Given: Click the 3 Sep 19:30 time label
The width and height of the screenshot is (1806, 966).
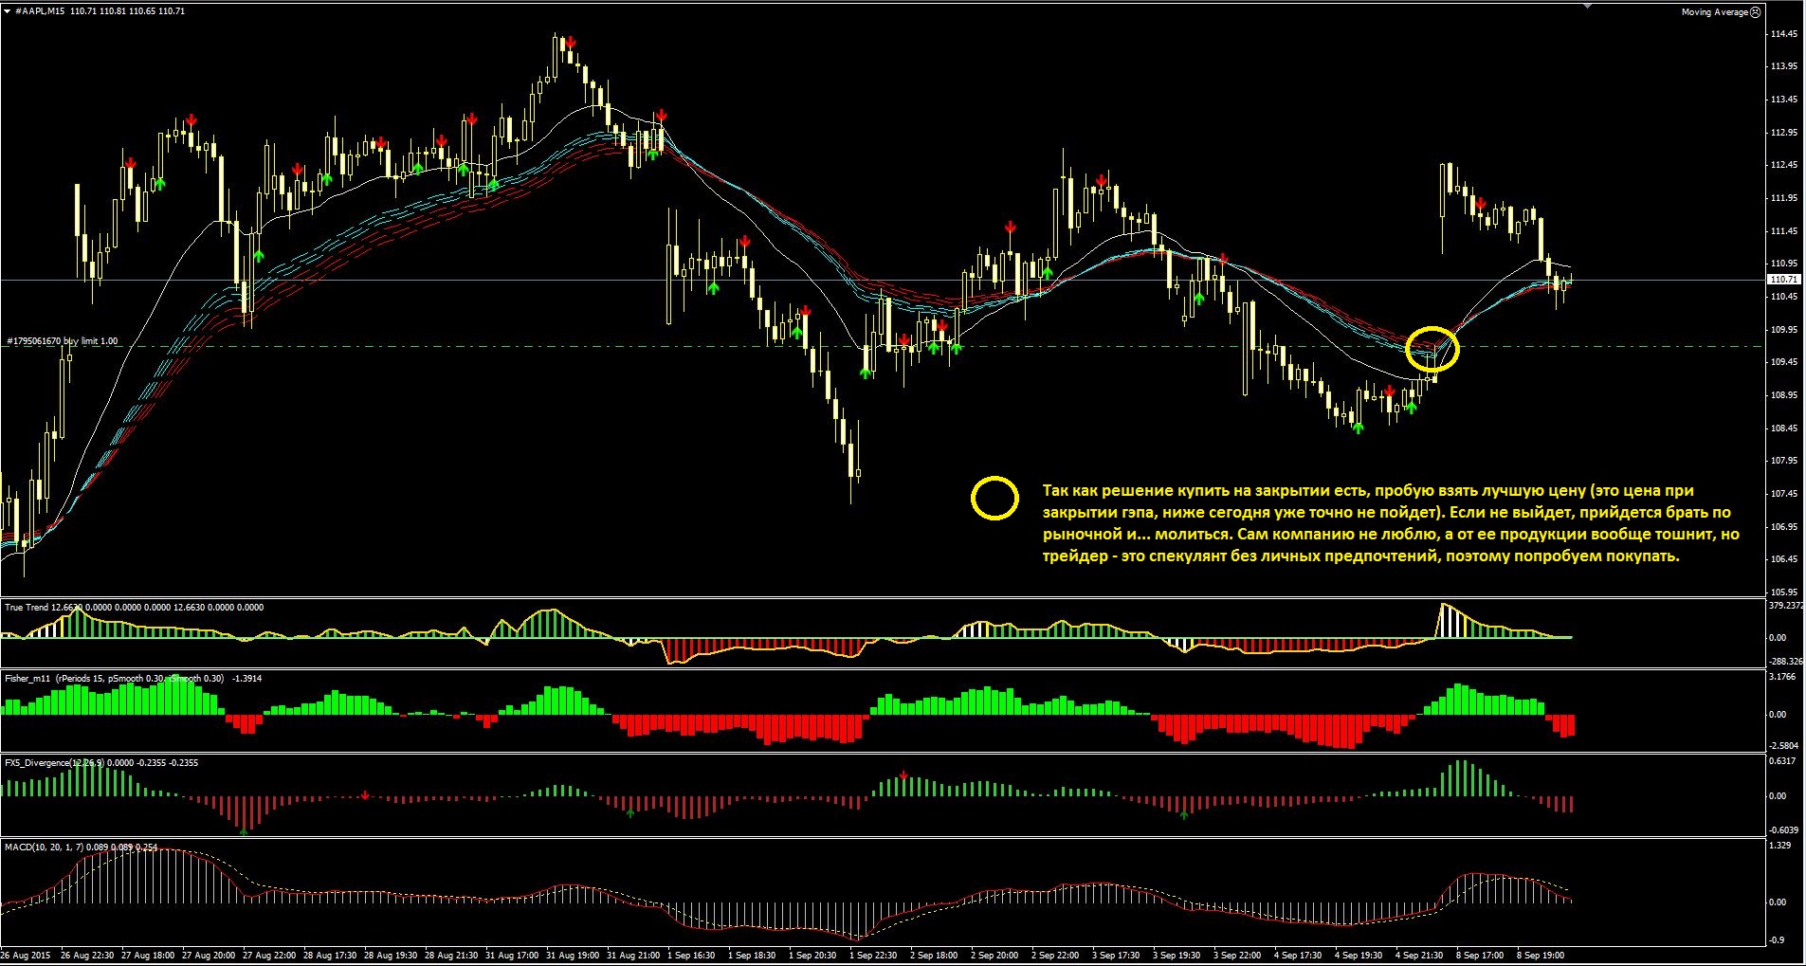Looking at the screenshot, I should pos(1177,956).
